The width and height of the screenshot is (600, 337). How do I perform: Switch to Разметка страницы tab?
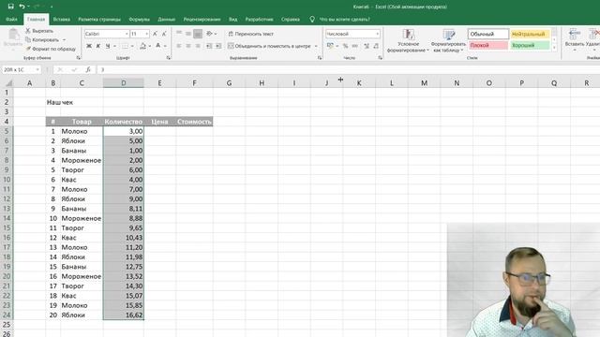tap(99, 19)
